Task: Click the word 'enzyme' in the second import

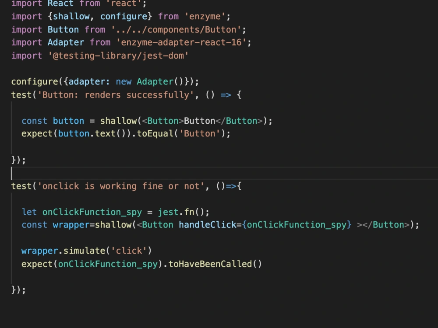Action: coord(205,17)
